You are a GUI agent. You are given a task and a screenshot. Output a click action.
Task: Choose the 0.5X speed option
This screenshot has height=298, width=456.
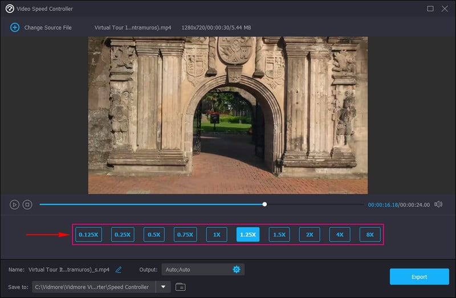tap(154, 234)
